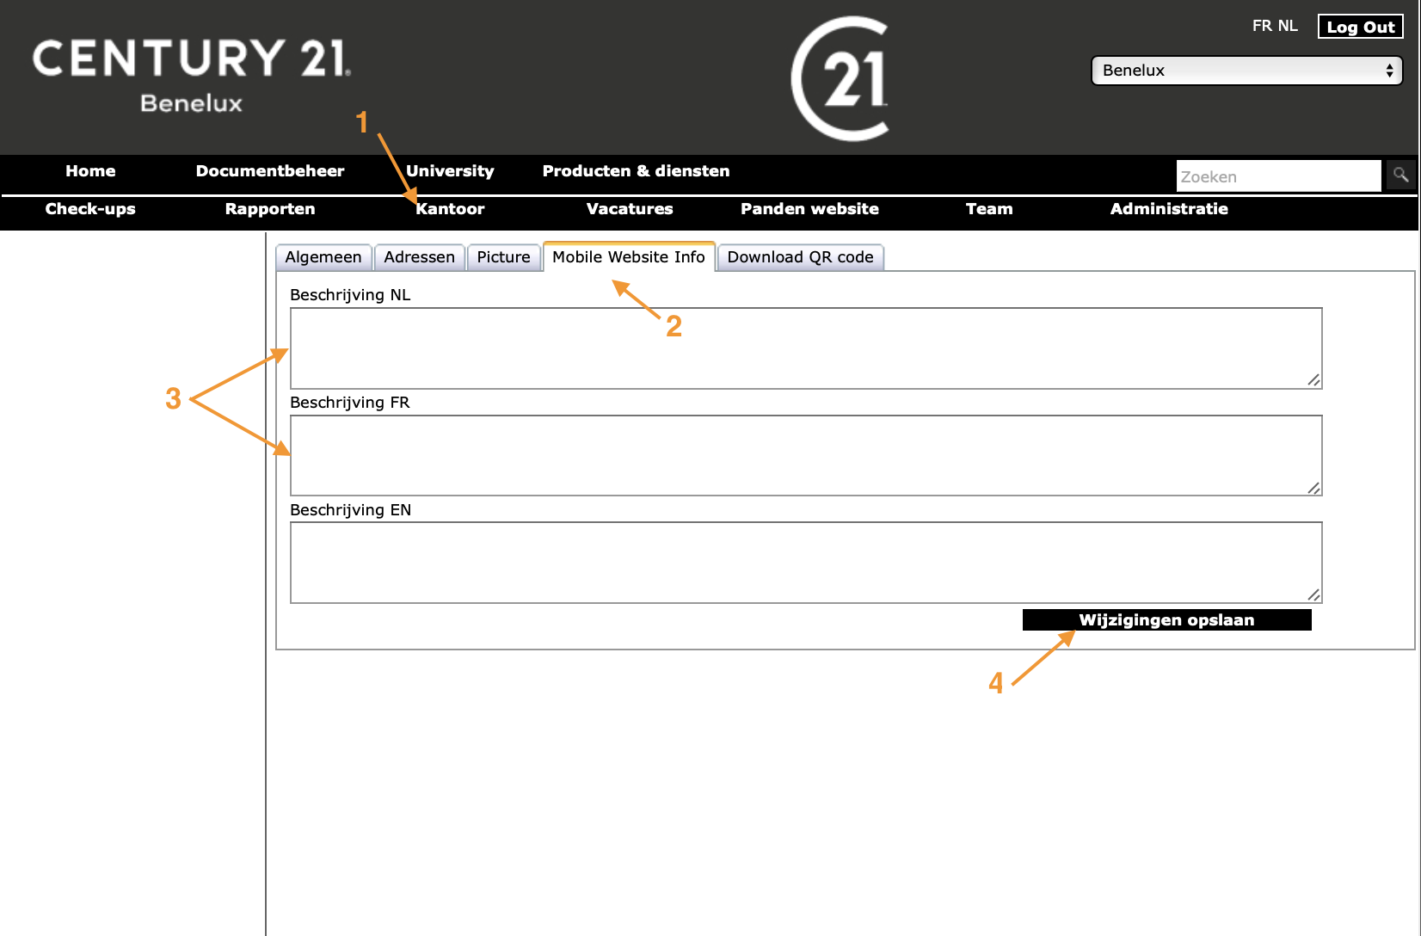Click the search magnifier icon
1421x936 pixels.
click(1400, 175)
